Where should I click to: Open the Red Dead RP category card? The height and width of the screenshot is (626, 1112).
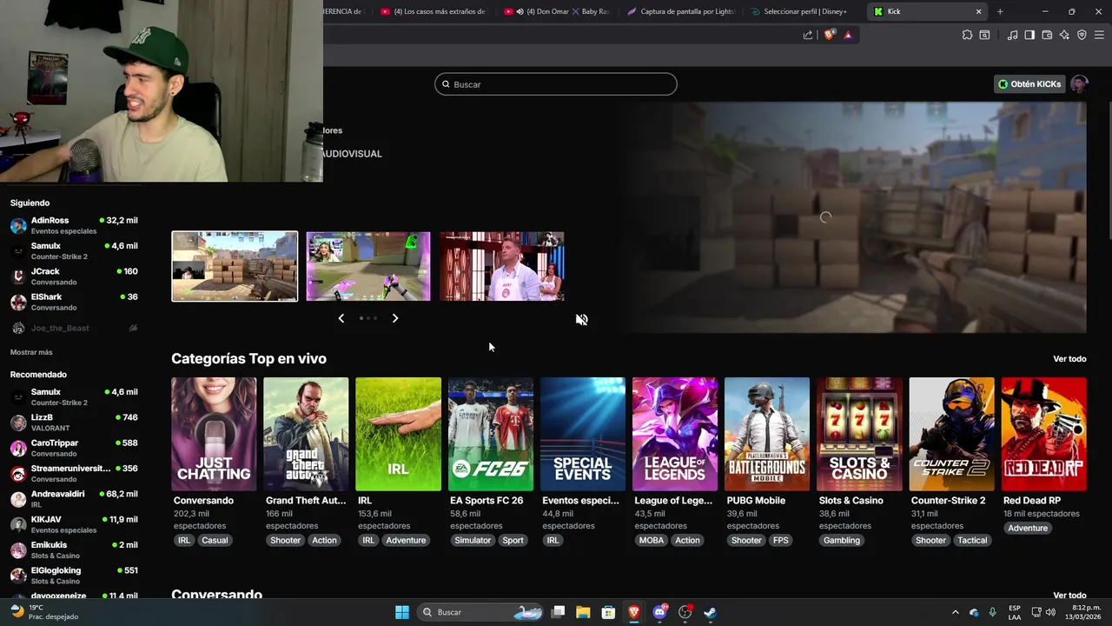pyautogui.click(x=1043, y=434)
